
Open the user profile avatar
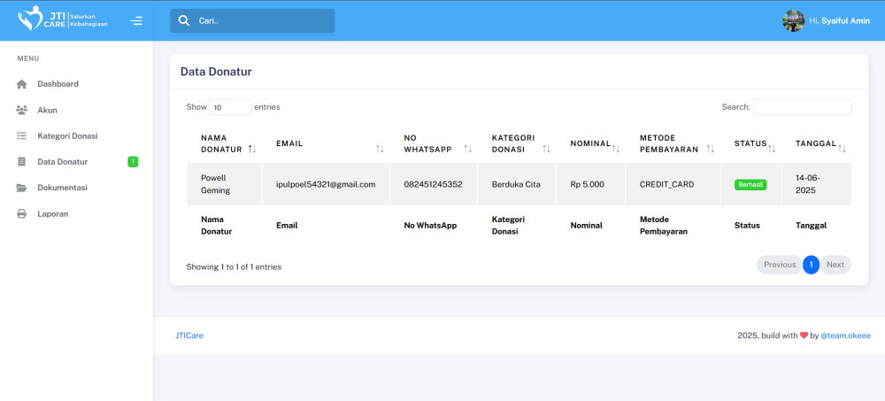[x=793, y=20]
